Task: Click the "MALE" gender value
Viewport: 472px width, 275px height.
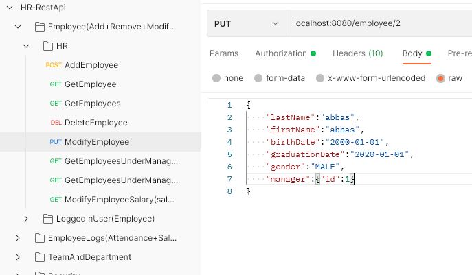Action: click(x=325, y=167)
